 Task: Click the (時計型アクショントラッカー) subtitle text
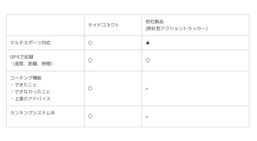[x=176, y=29]
